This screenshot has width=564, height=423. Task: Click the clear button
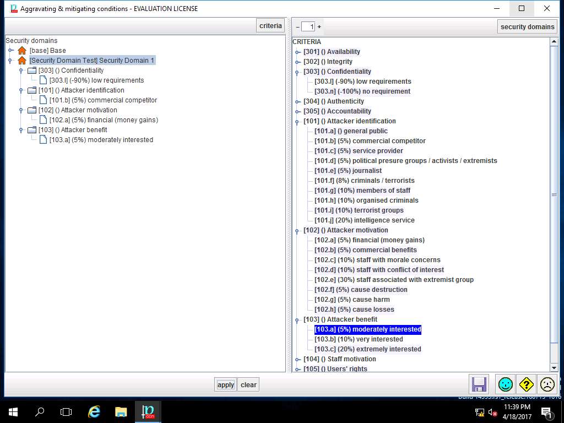248,384
